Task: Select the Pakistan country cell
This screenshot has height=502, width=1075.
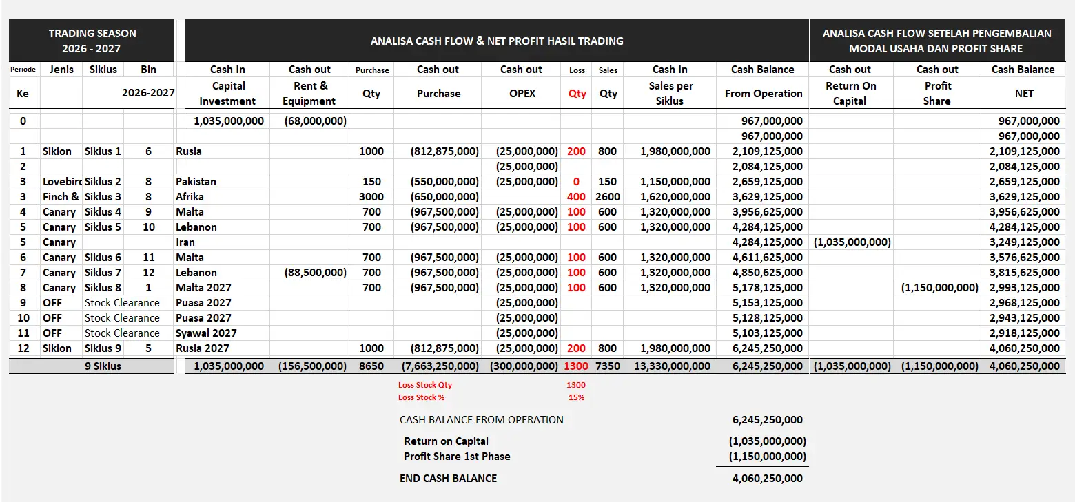Action: [196, 181]
